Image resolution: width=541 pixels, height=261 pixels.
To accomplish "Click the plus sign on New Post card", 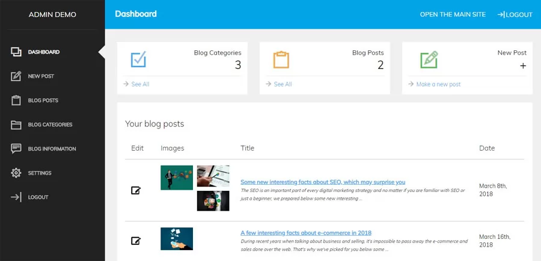I will tap(523, 65).
